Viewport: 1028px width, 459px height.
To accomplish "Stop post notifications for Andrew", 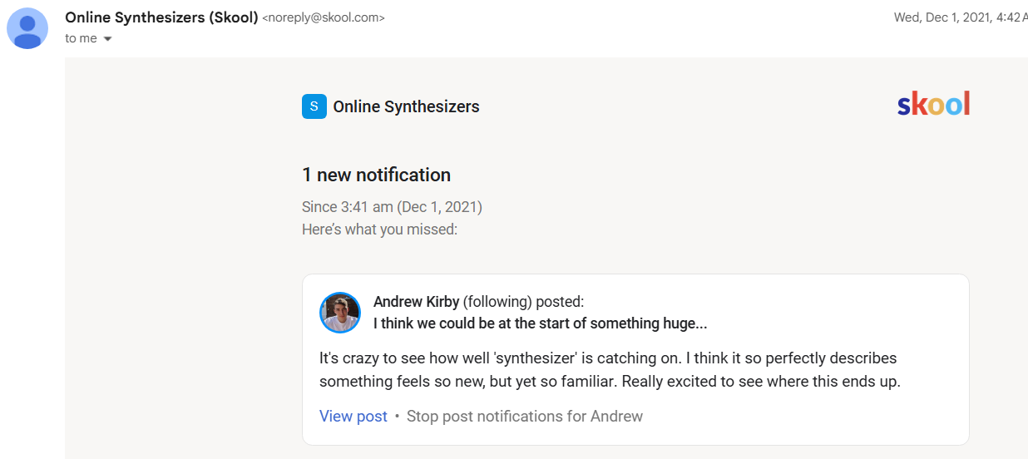I will (x=524, y=416).
